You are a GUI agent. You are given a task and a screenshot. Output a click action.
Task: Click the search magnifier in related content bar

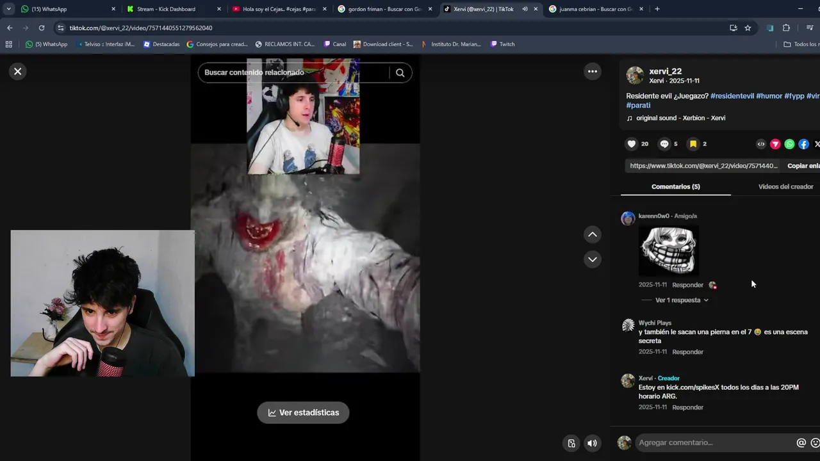coord(400,72)
